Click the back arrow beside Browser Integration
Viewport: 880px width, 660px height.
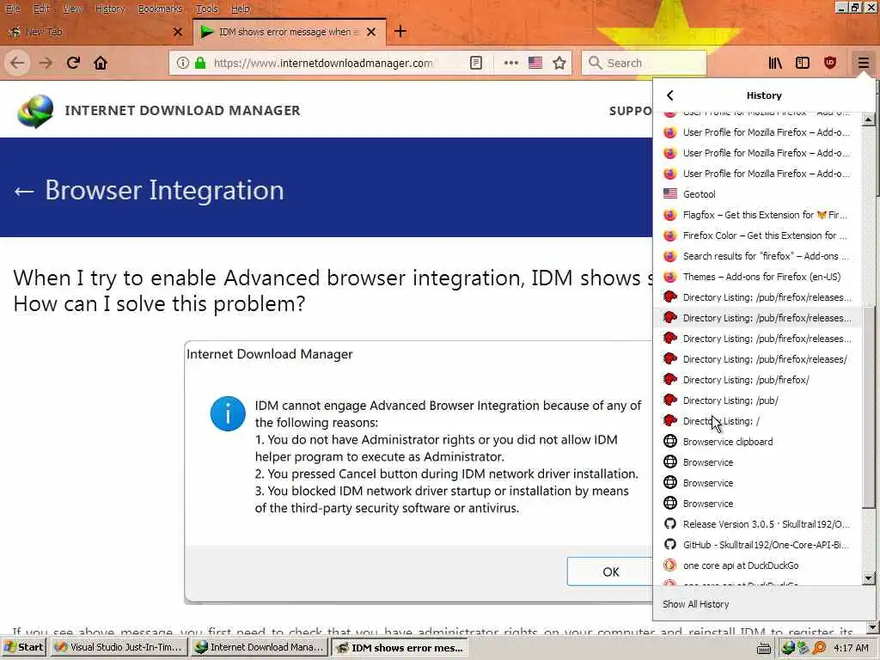(24, 192)
